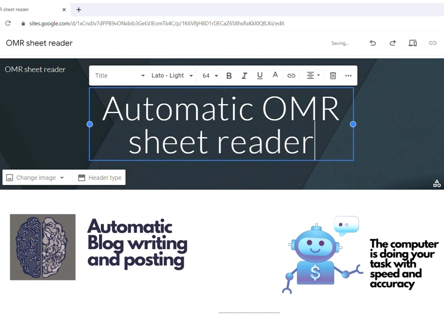Viewport: 444px width, 333px height.
Task: Click the site lock icon
Action: (23, 24)
